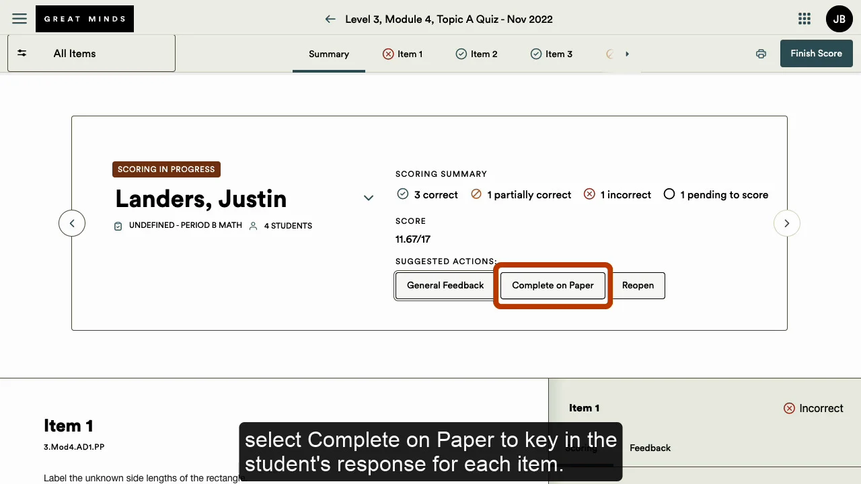This screenshot has width=861, height=484.
Task: Click the General Feedback button
Action: point(445,285)
